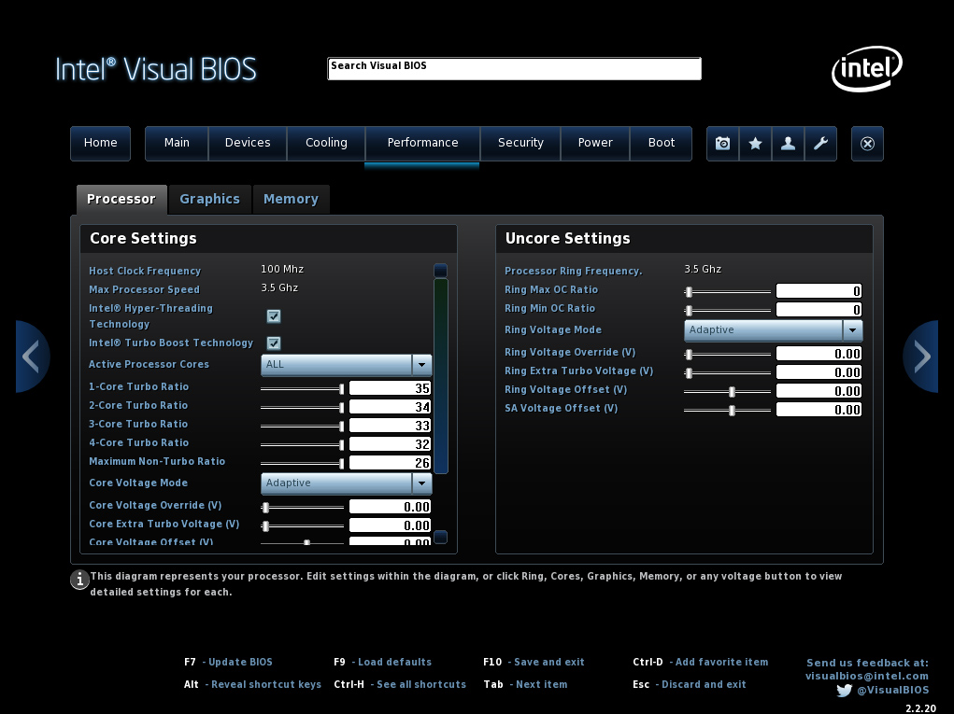Click the visualbios@intel.com feedback link
This screenshot has width=954, height=714.
pos(867,675)
